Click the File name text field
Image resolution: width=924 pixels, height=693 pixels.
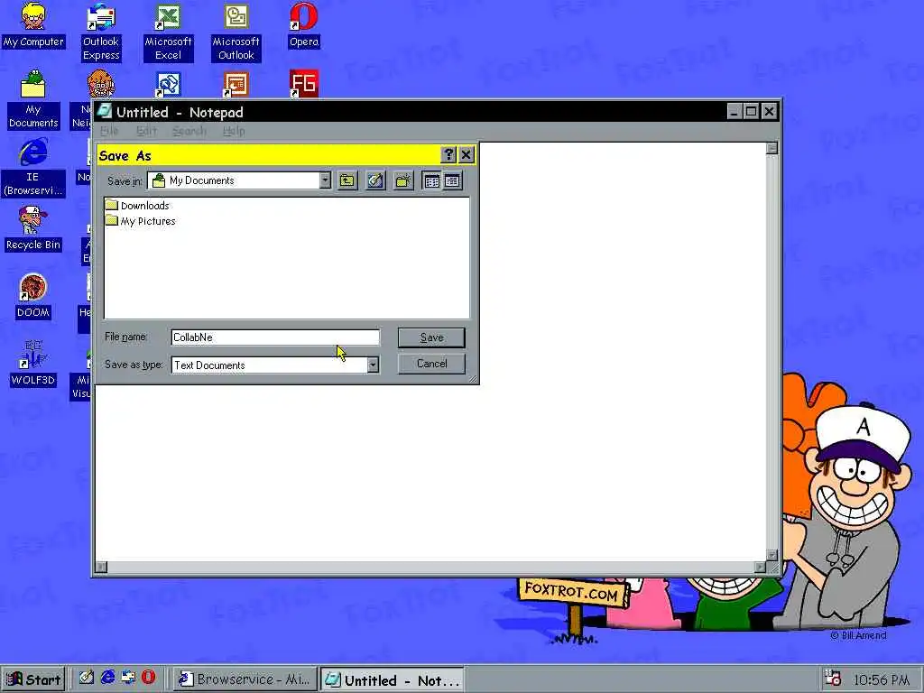(275, 337)
